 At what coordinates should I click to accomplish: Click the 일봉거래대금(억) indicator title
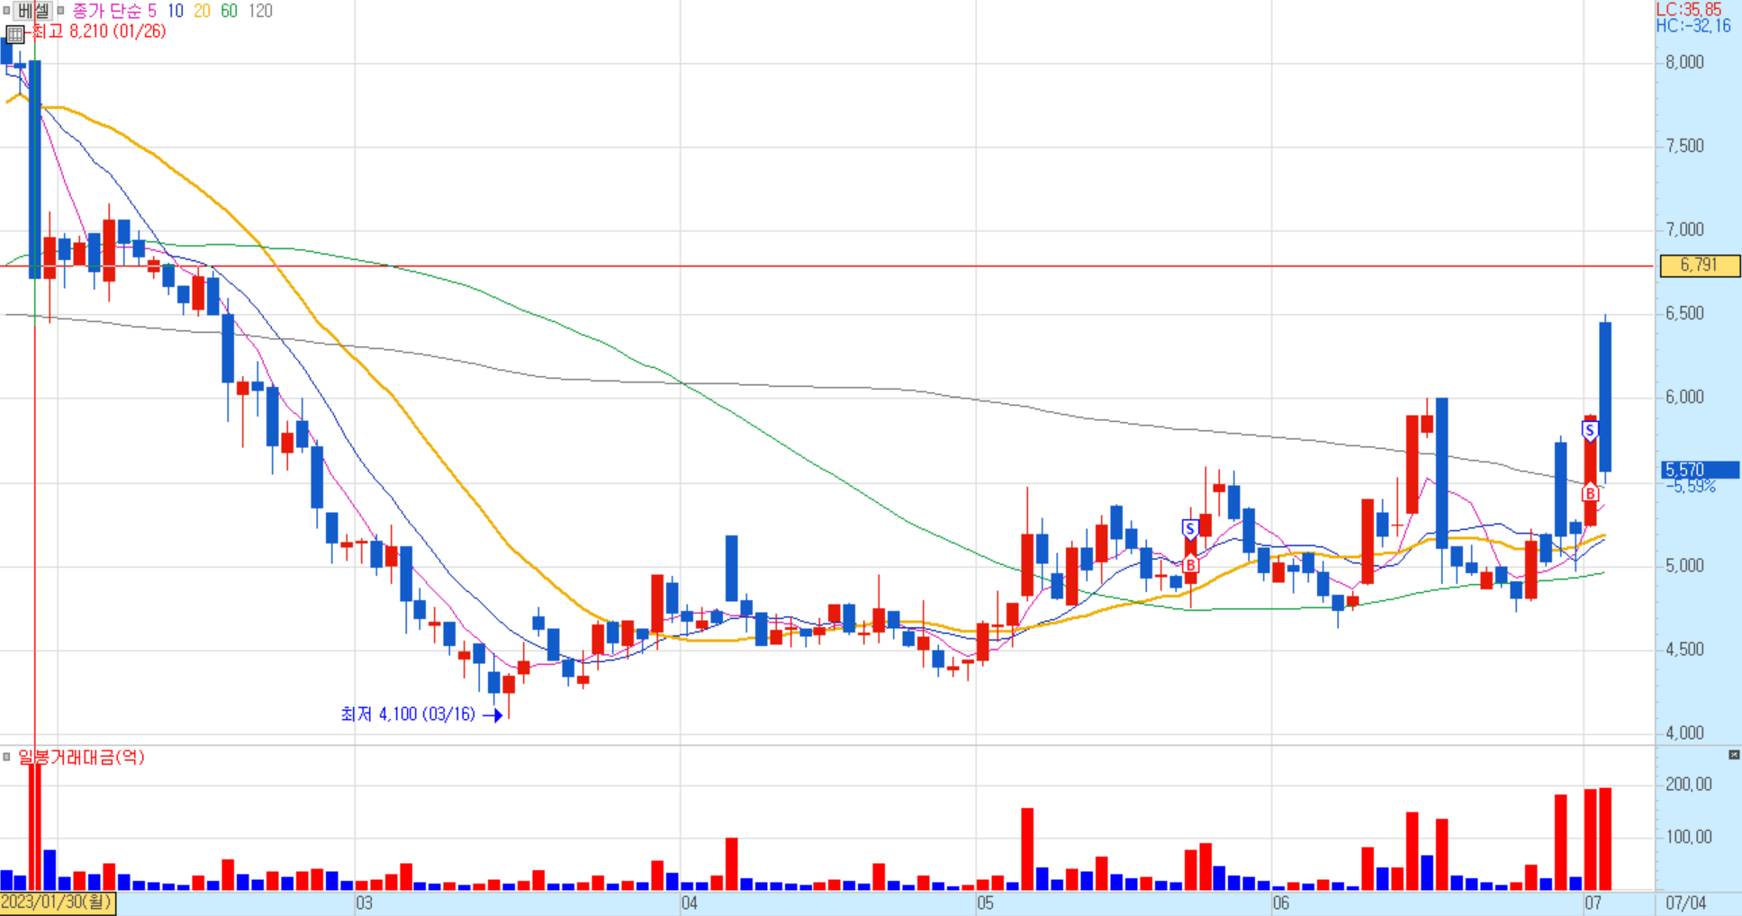tap(81, 757)
